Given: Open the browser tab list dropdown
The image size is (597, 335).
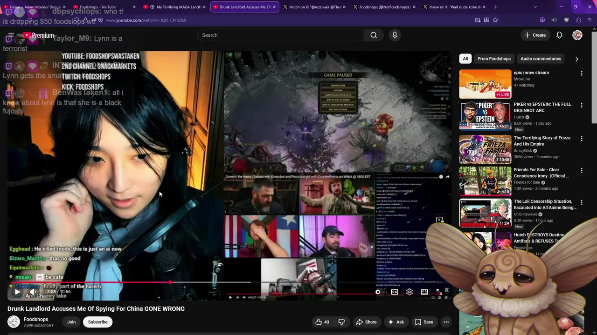Looking at the screenshot, I should tap(535, 7).
